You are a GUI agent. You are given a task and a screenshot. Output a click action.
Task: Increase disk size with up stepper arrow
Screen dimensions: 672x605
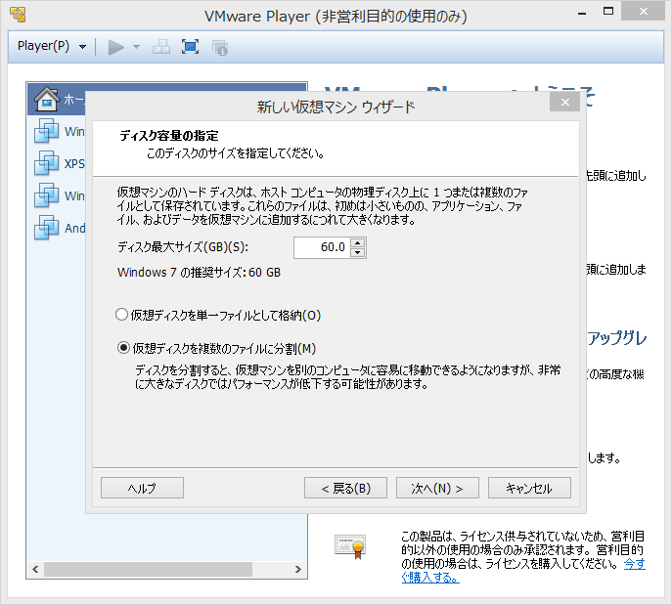tap(358, 242)
